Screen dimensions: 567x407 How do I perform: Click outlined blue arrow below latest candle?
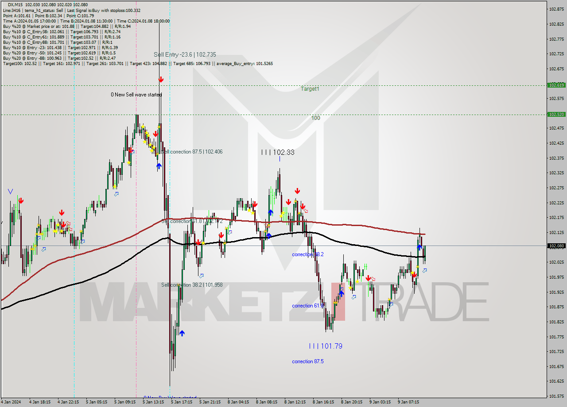tap(425, 270)
